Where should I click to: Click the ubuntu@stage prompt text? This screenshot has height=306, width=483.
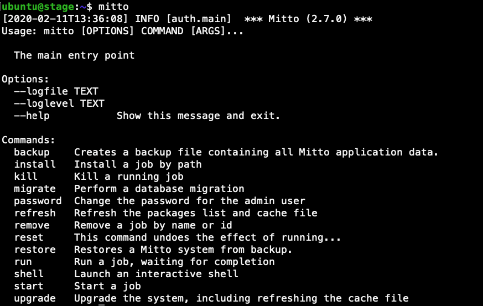click(38, 7)
